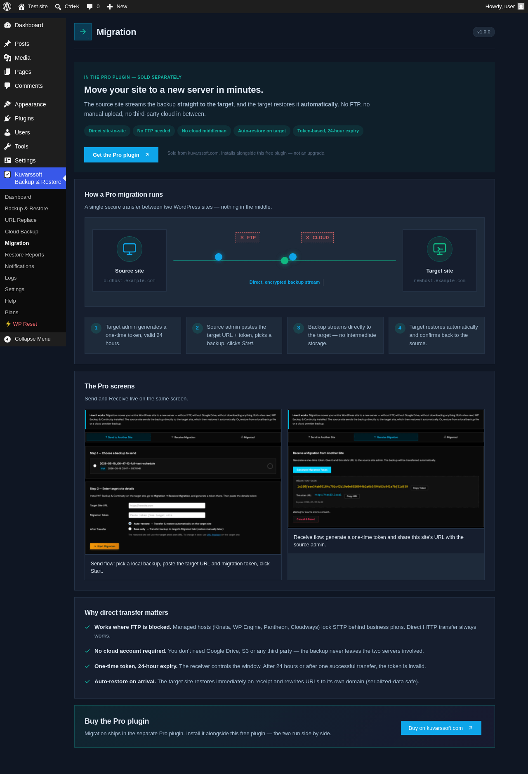Open the comment bubble in the admin bar
Viewport: 528px width, 774px height.
[x=93, y=7]
